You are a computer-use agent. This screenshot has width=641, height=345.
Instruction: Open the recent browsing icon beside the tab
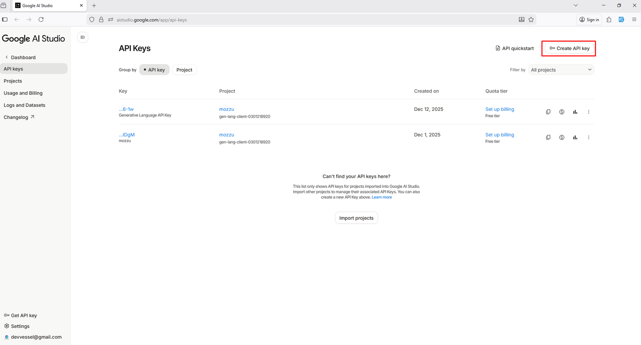pyautogui.click(x=4, y=6)
